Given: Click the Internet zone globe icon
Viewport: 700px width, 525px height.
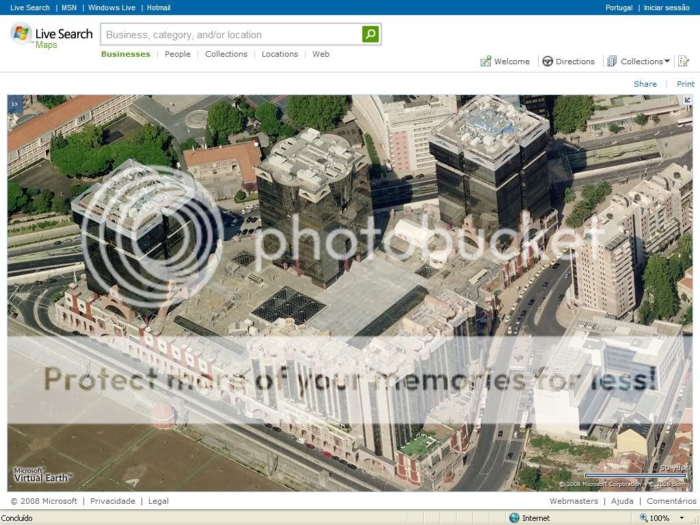Looking at the screenshot, I should click(x=514, y=518).
